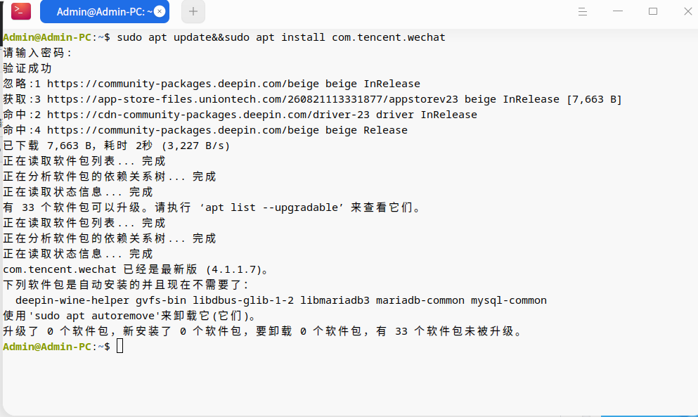Click the last Admin@Admin-PC prompt text
This screenshot has width=698, height=417.
[56, 347]
